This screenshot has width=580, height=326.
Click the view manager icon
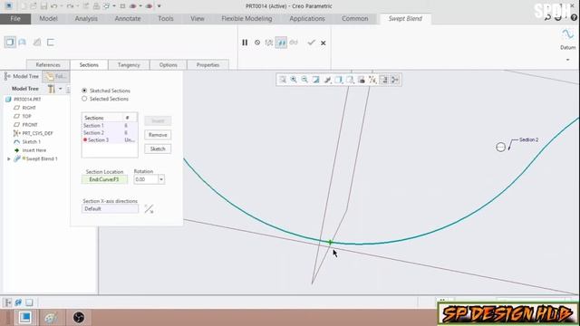tap(362, 80)
